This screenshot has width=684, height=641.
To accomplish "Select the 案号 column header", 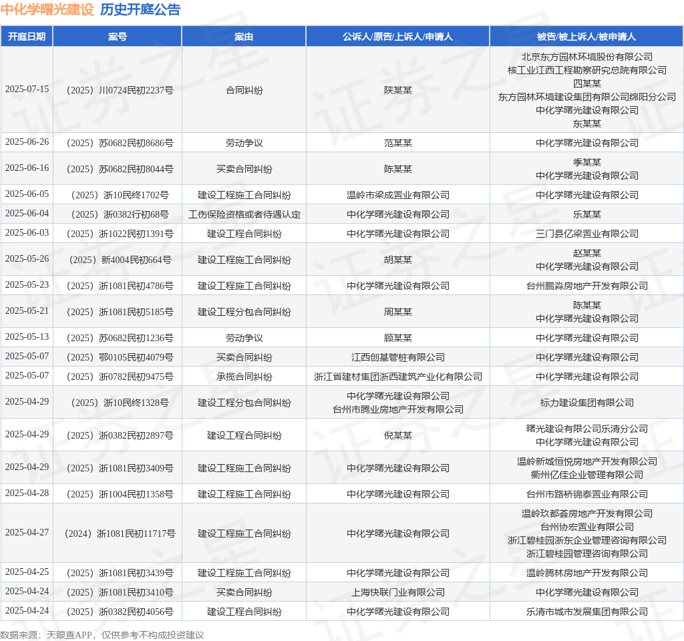I will (118, 37).
